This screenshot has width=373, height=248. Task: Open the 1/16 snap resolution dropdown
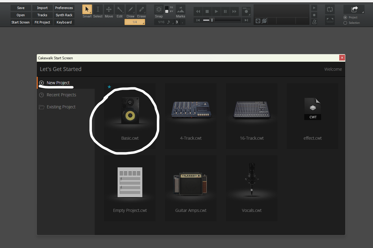(164, 22)
